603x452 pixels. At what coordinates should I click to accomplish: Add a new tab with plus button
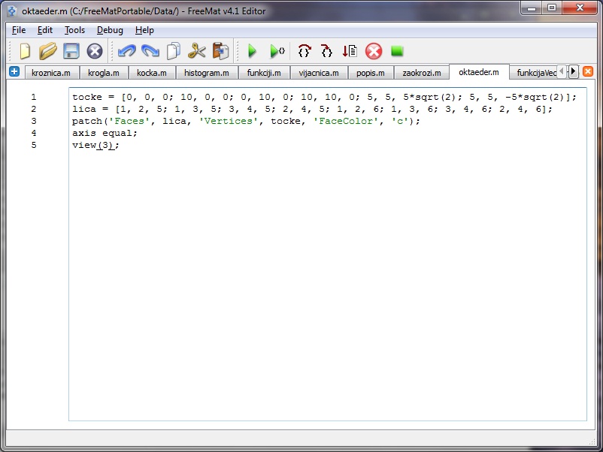(x=14, y=71)
